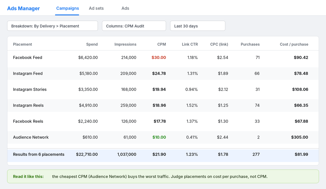This screenshot has width=326, height=189.
Task: Click total cost per purchase $81.99
Action: tap(301, 154)
